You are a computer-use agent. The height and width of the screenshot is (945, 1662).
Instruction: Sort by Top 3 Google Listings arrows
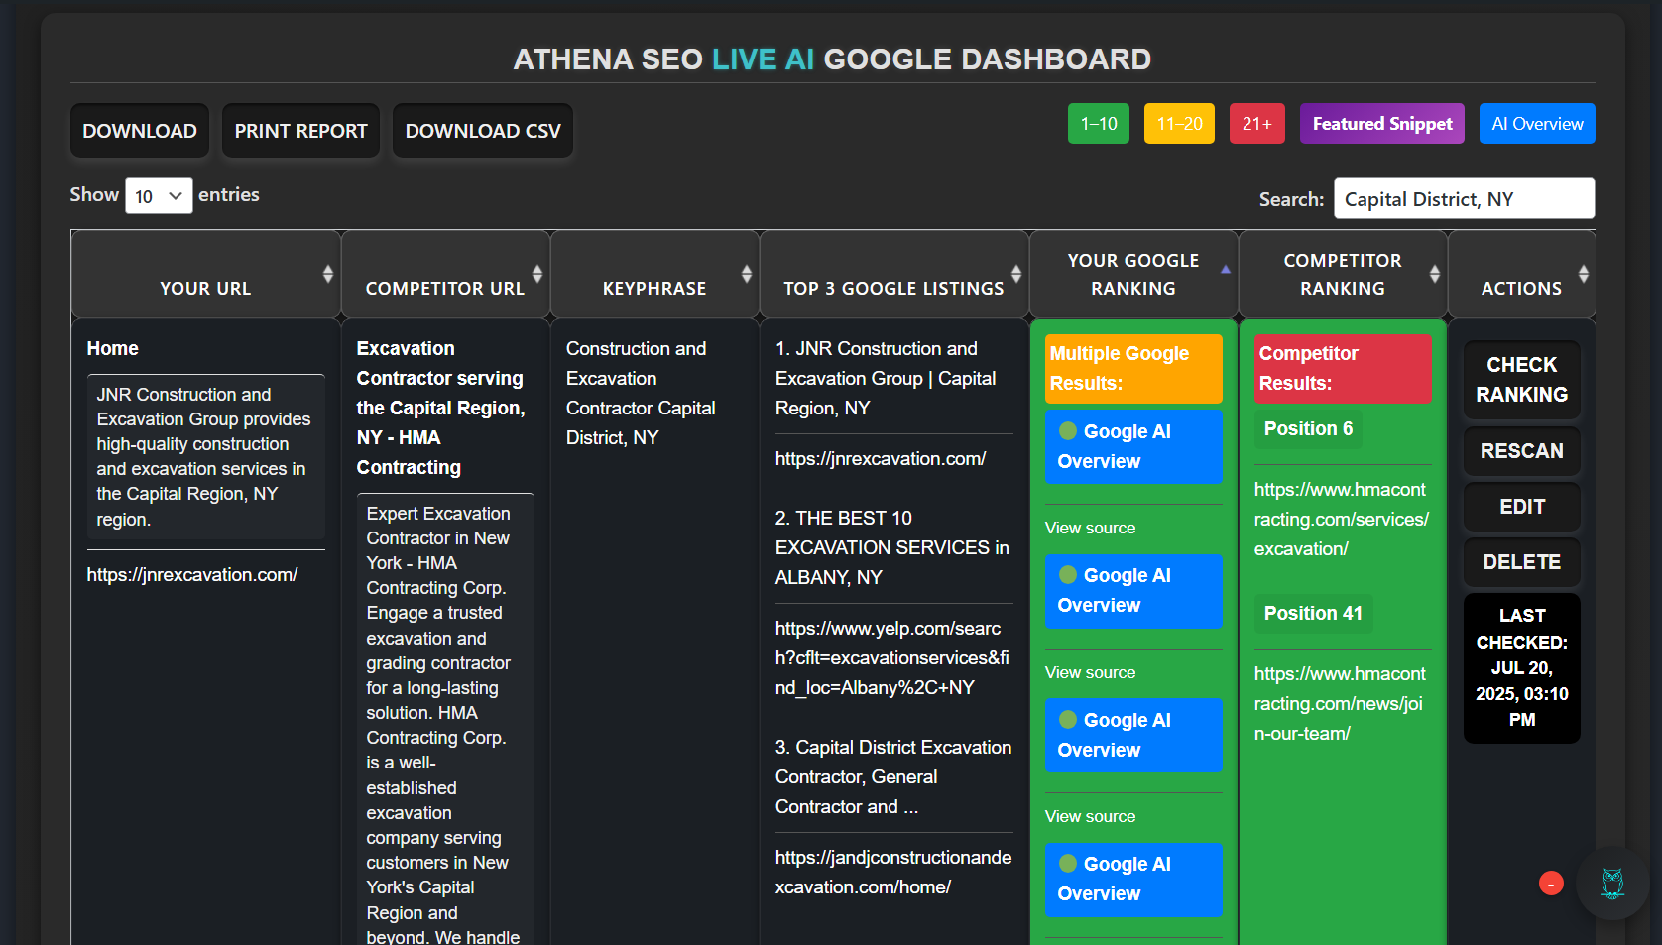point(1015,274)
